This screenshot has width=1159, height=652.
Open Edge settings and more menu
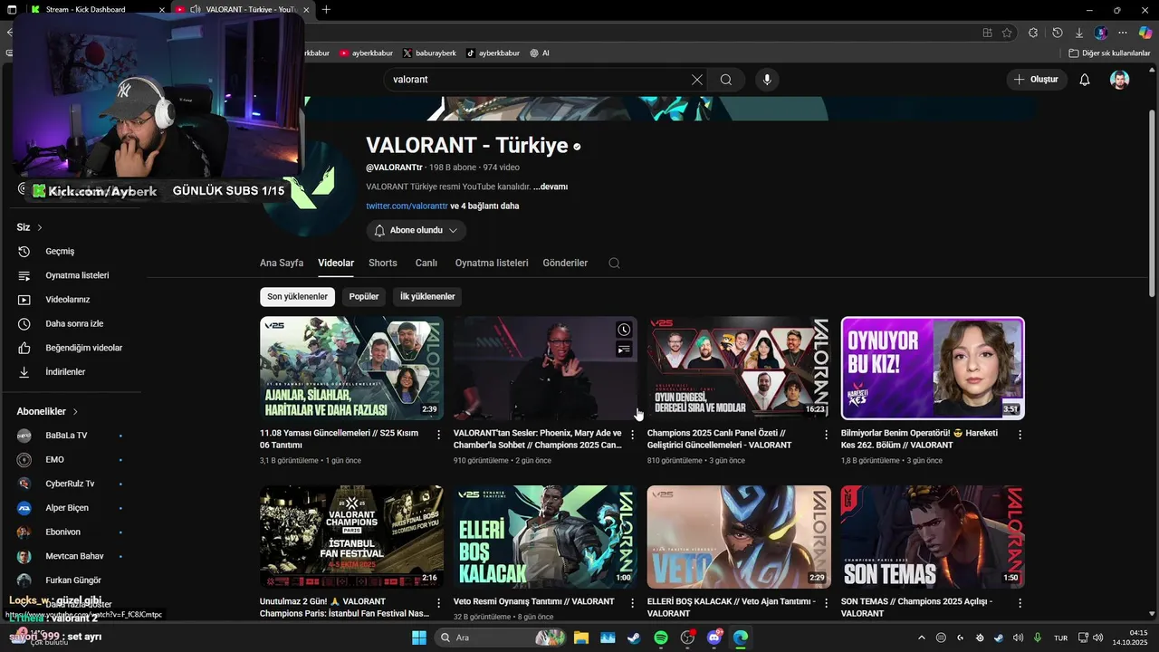pyautogui.click(x=1123, y=33)
